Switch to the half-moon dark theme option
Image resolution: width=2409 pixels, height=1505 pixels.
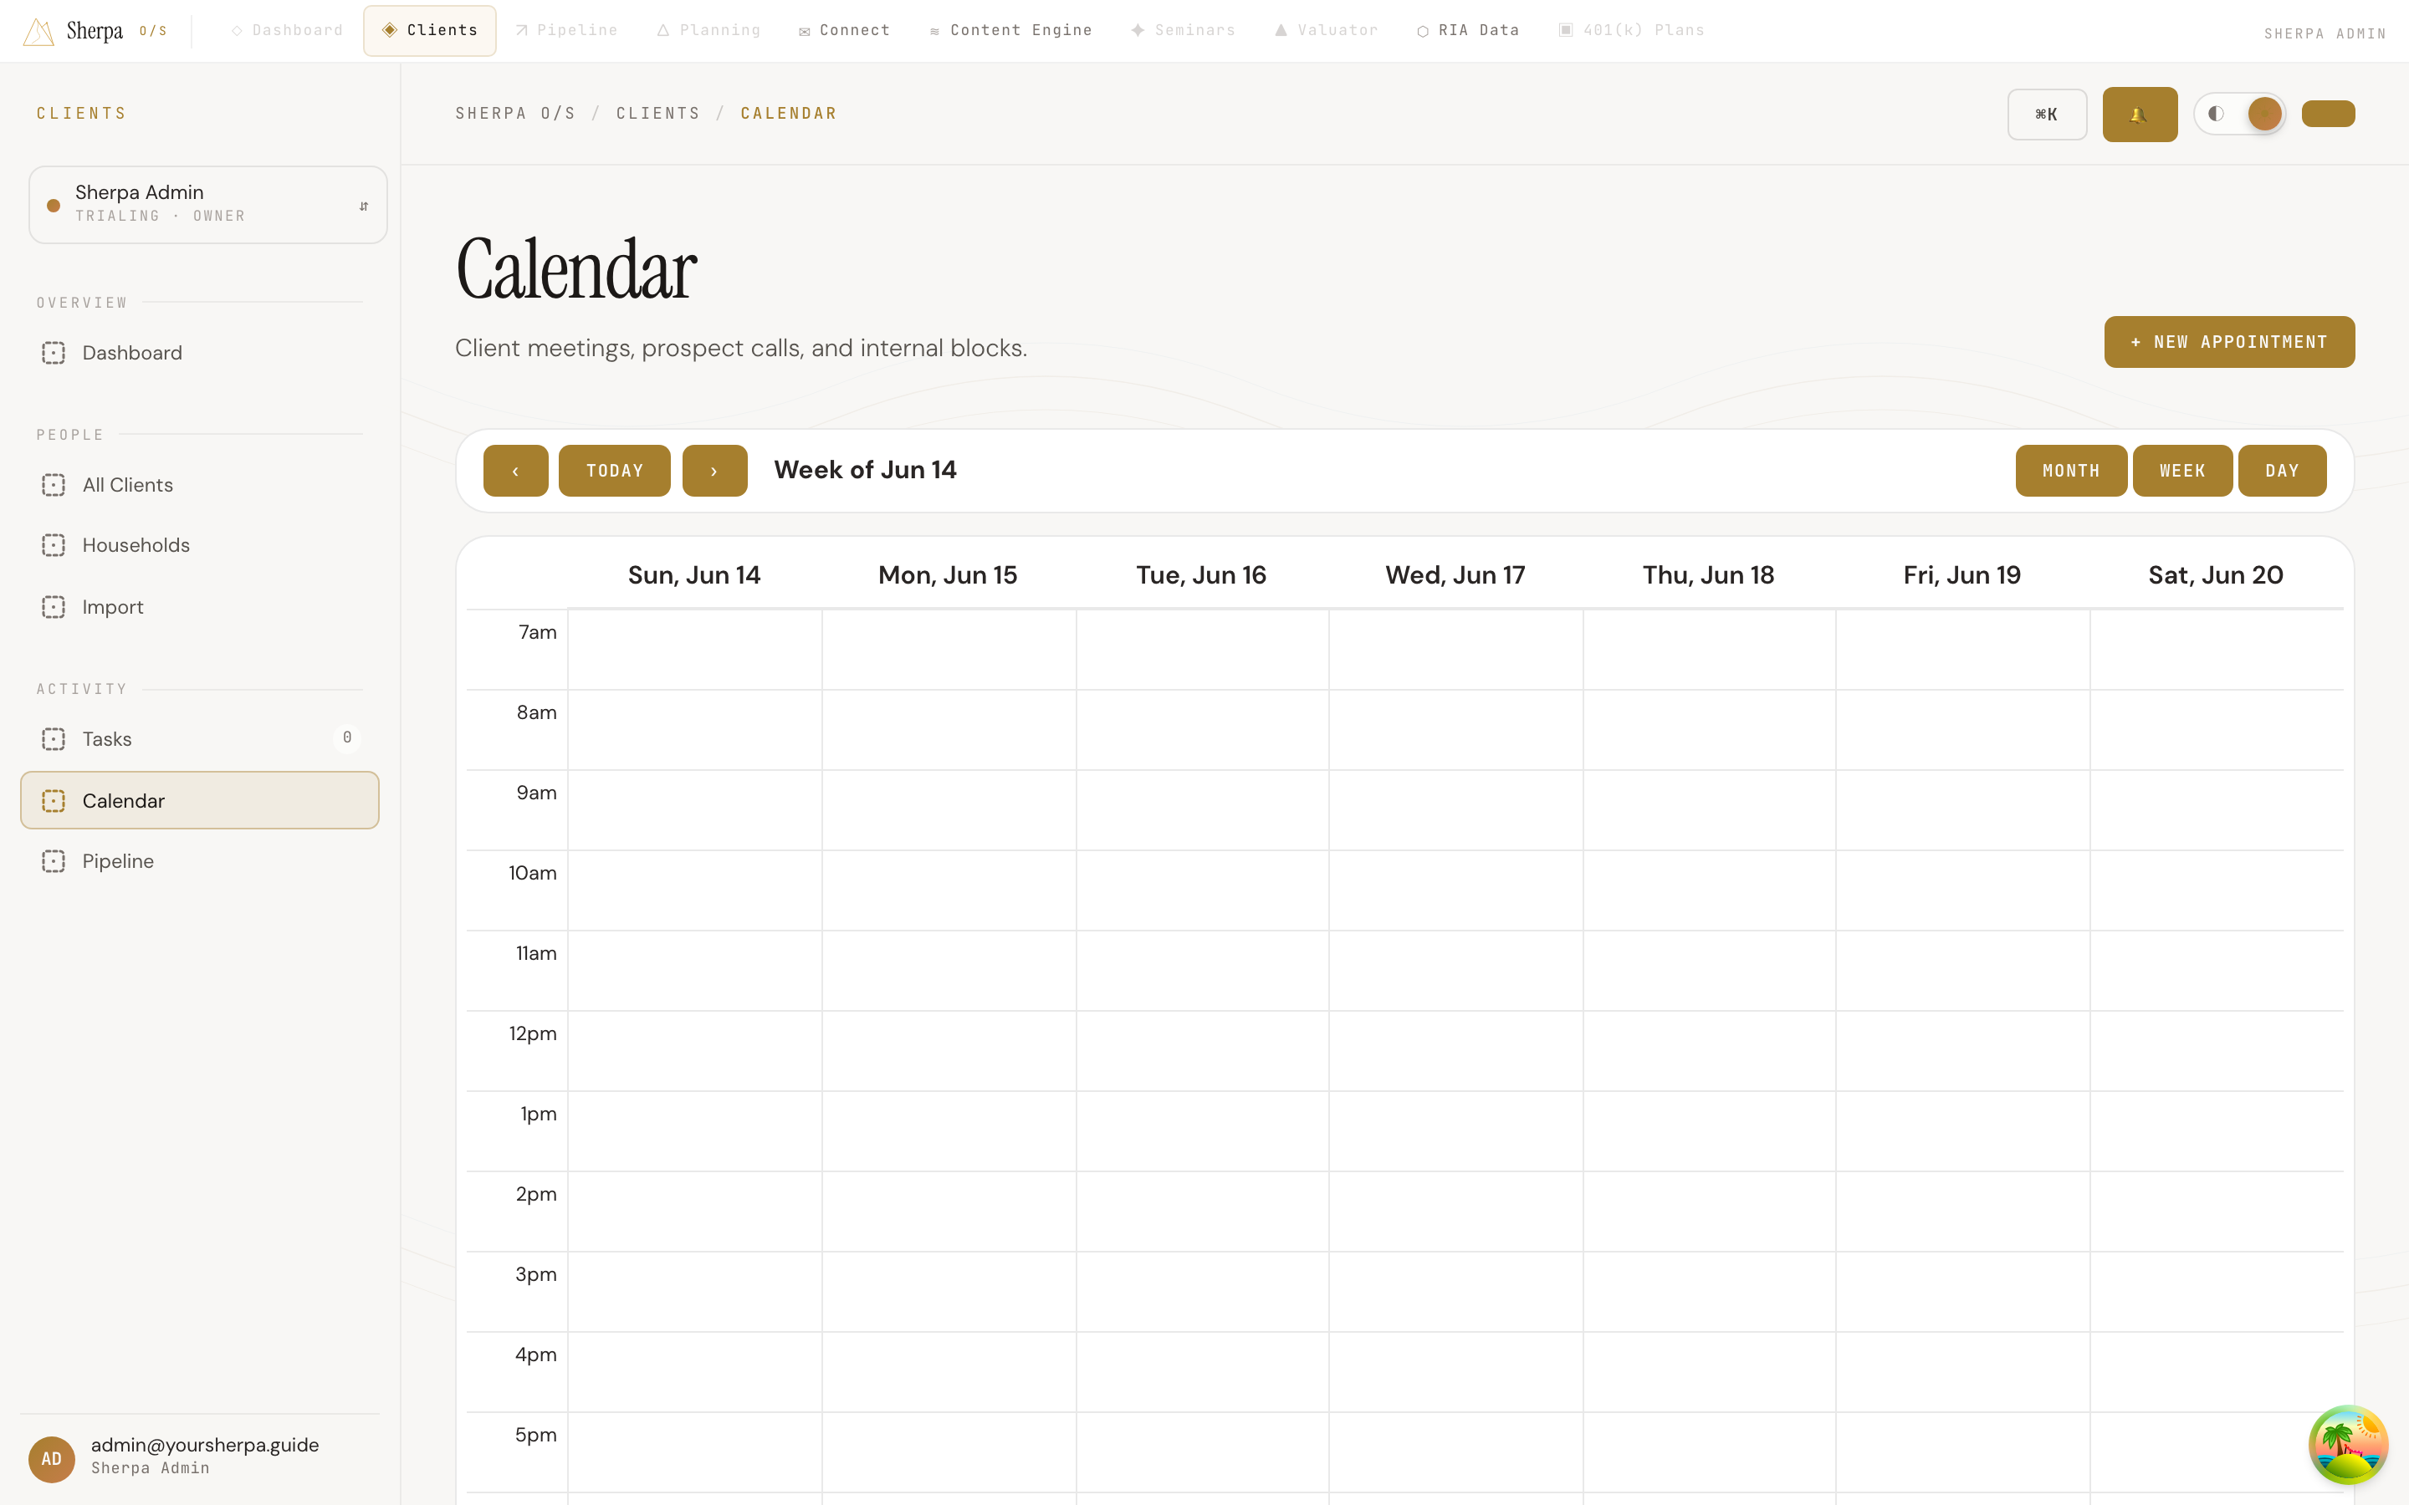[2216, 114]
